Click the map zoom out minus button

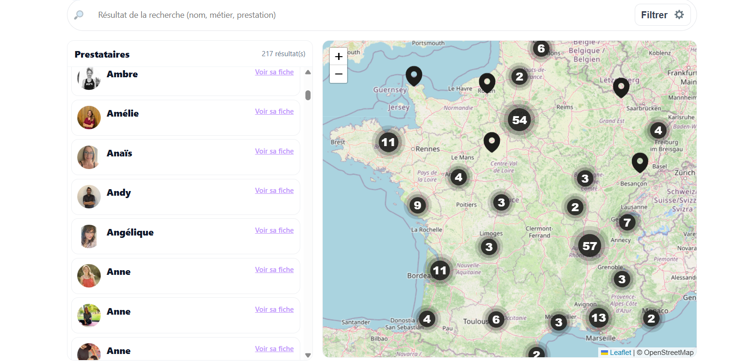point(339,74)
